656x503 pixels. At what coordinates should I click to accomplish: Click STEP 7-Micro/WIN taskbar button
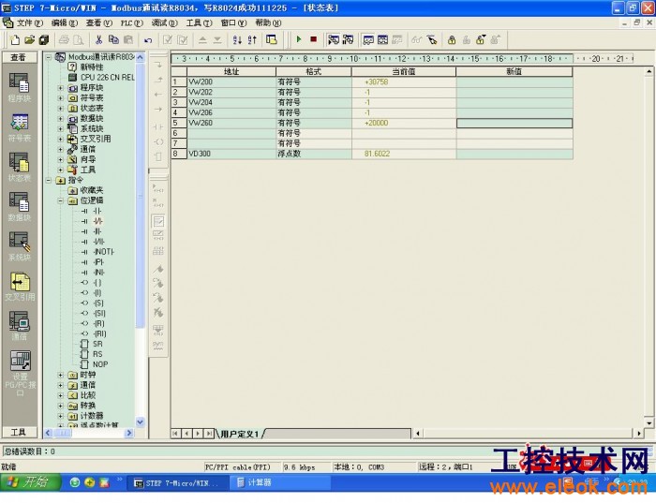click(177, 482)
